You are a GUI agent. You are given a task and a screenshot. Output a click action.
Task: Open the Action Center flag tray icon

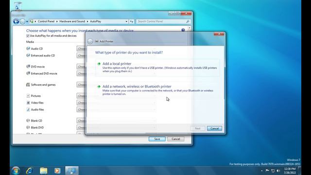267,171
